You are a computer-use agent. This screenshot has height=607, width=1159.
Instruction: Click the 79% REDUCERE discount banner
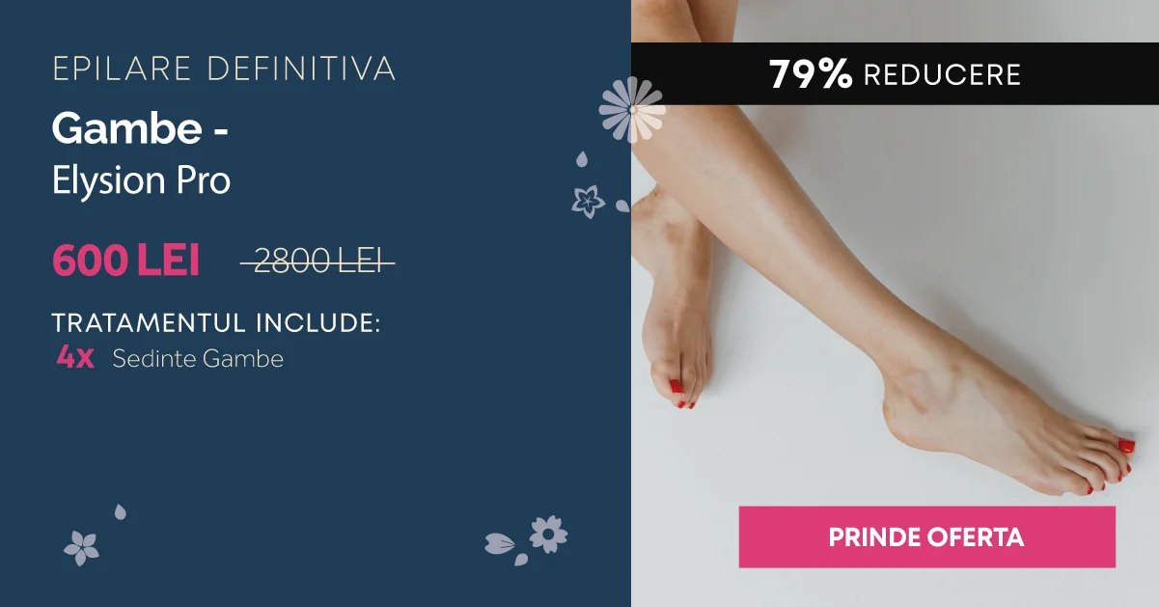[895, 73]
